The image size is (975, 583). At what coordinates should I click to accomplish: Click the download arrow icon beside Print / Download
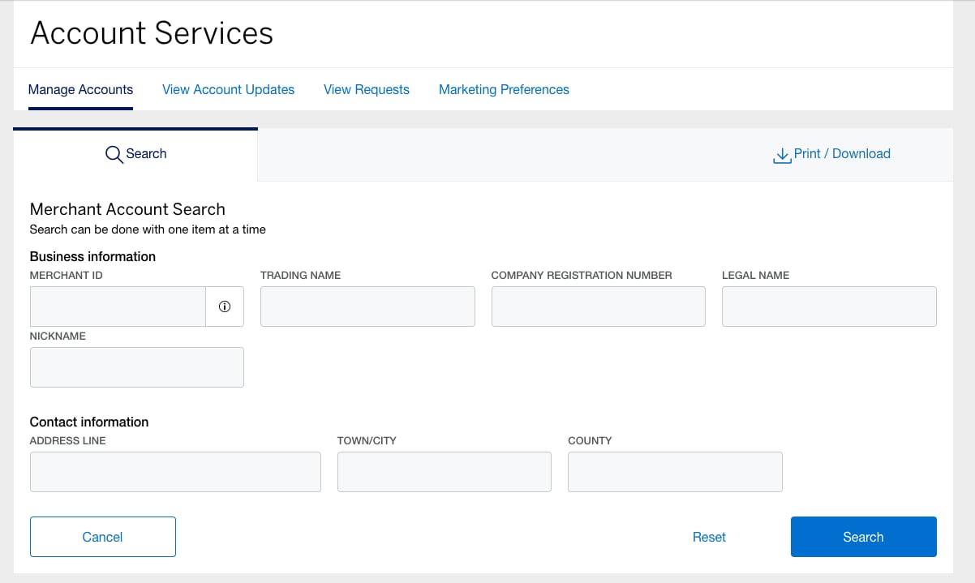coord(782,155)
